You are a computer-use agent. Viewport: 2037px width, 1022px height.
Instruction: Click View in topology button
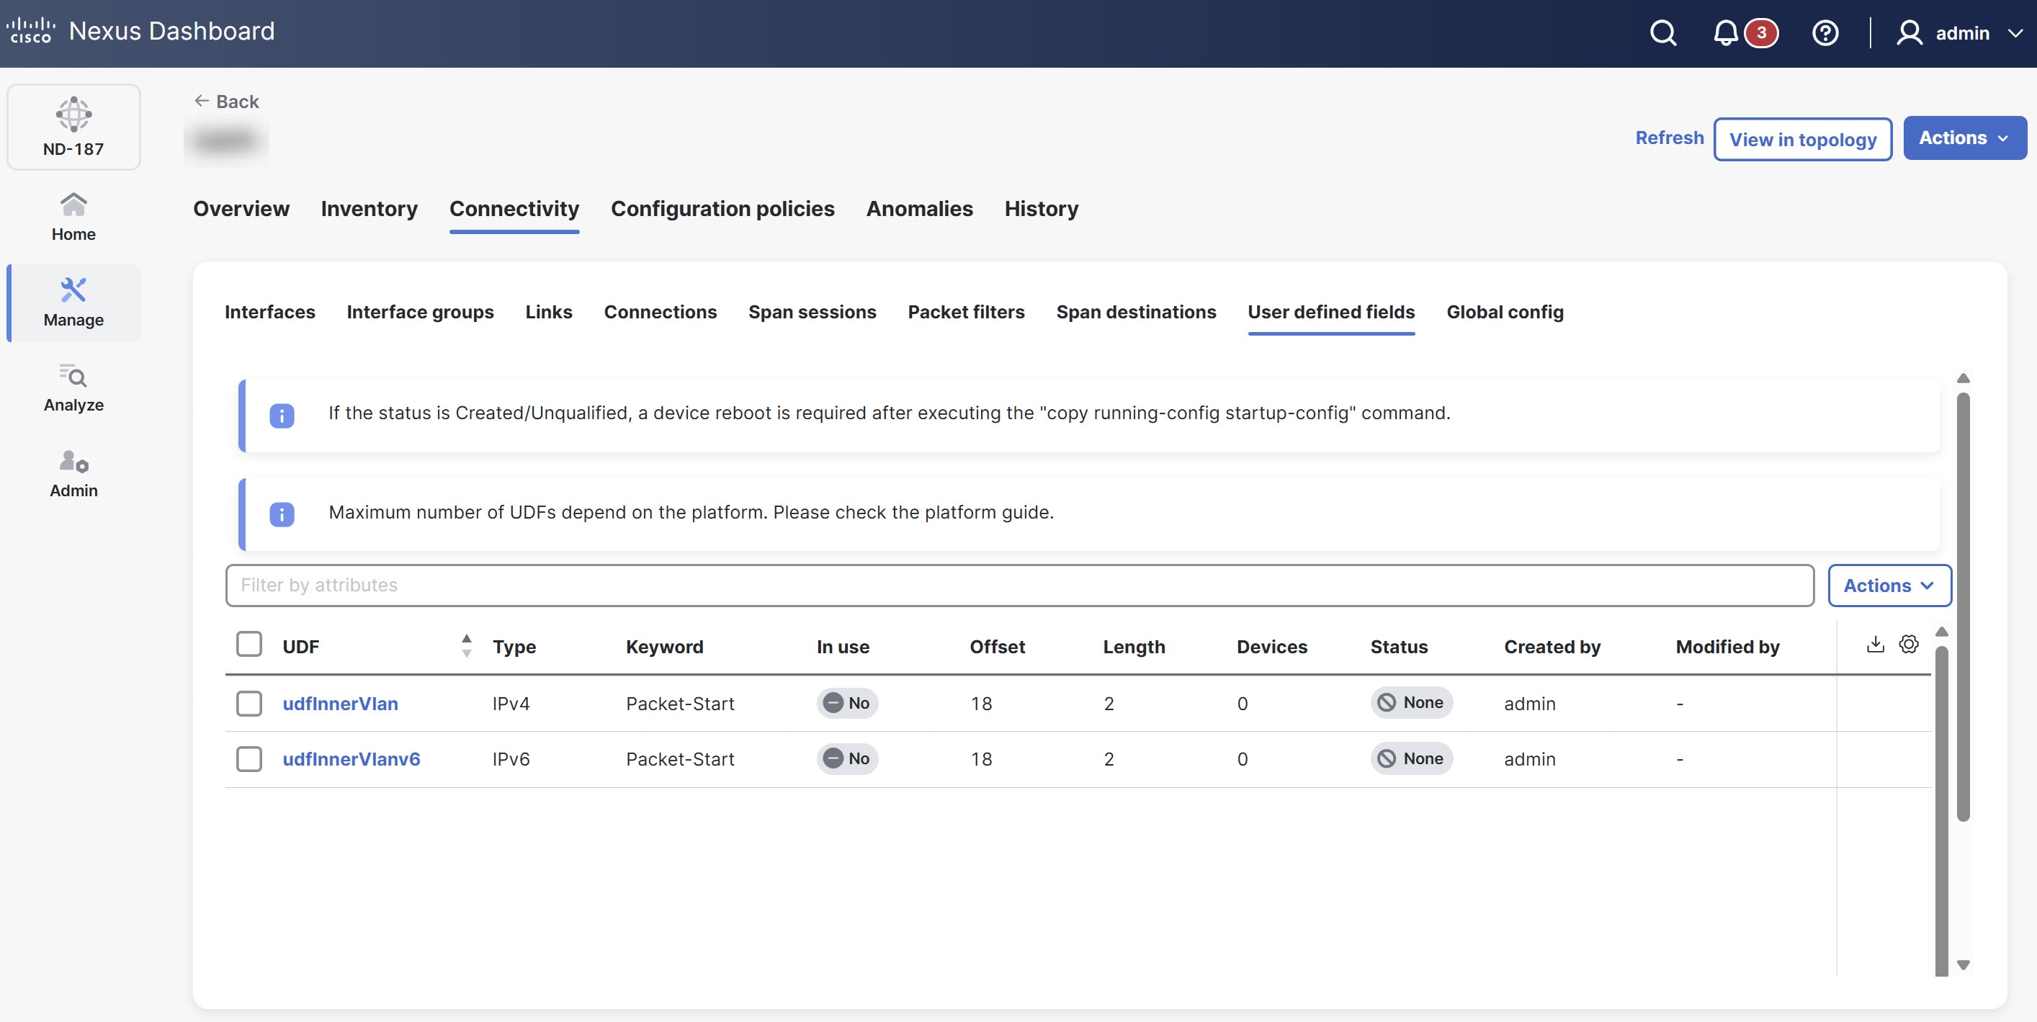[1803, 139]
